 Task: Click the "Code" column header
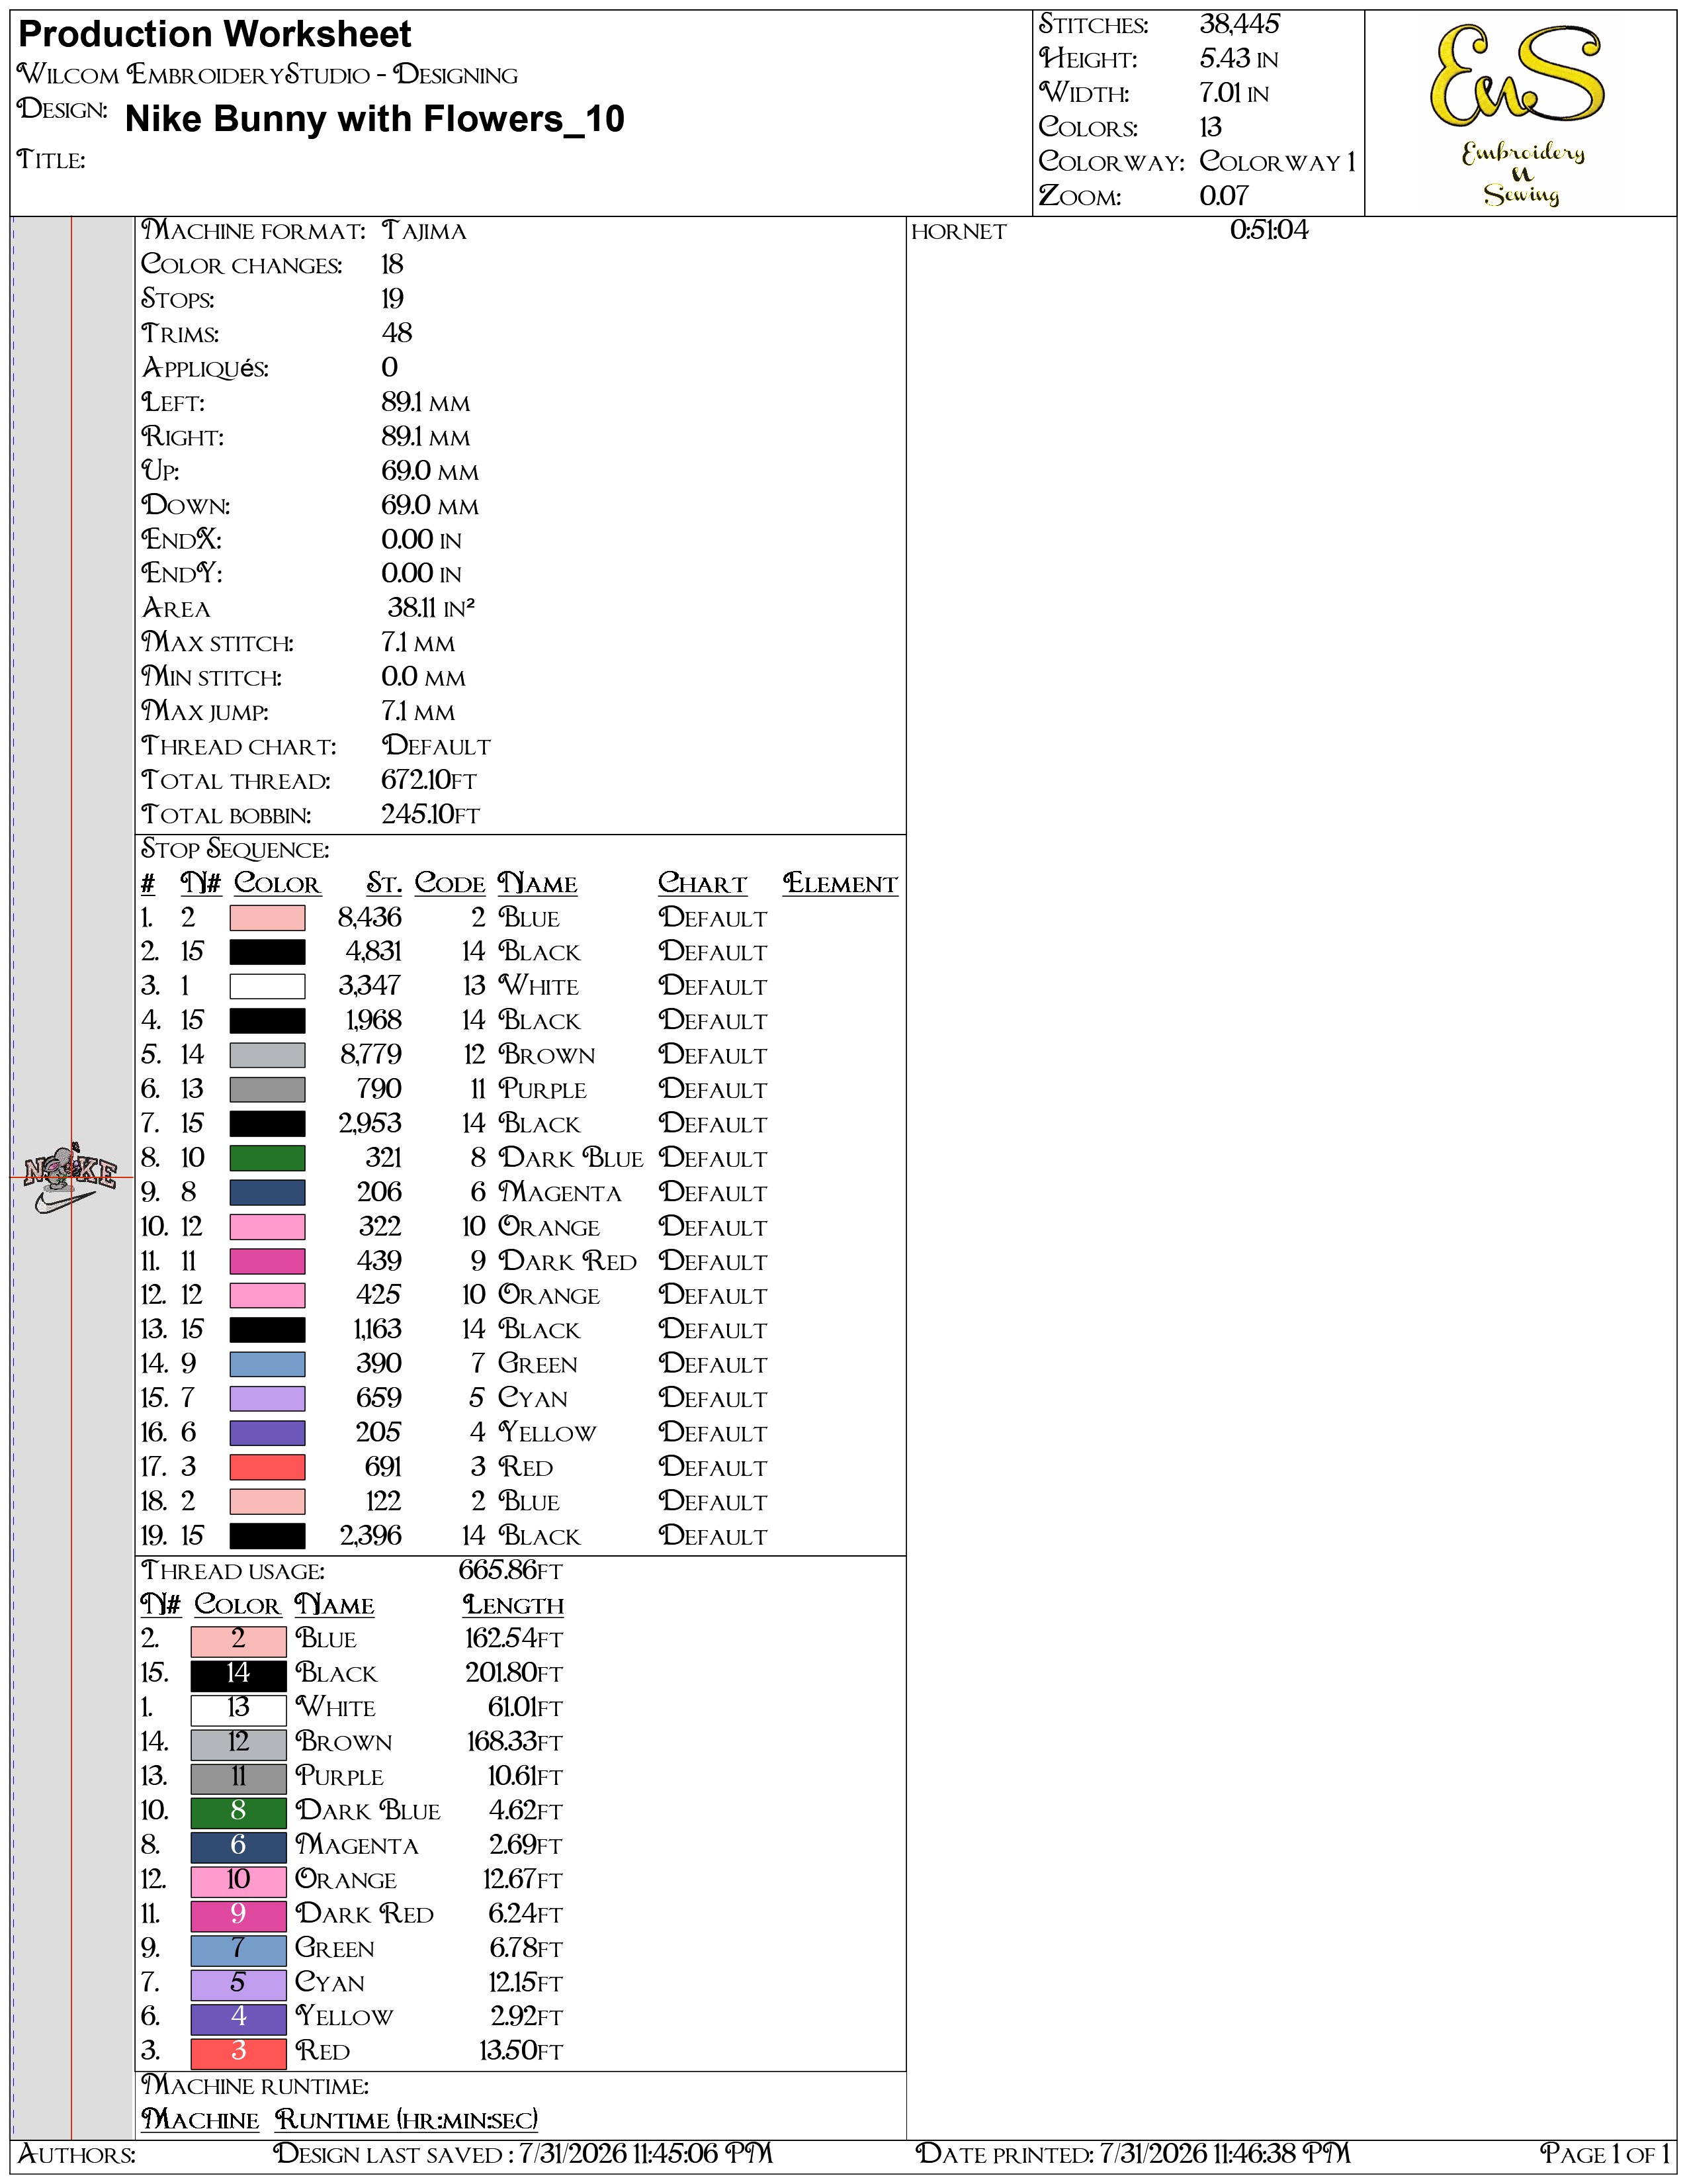click(450, 884)
